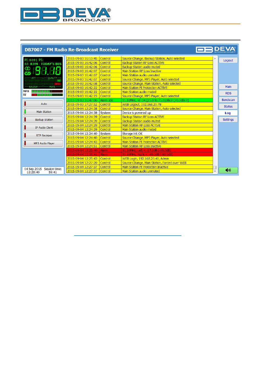Click the 'Device is powered up' log entry
Viewport: 261px width, 373px height.
(x=140, y=113)
